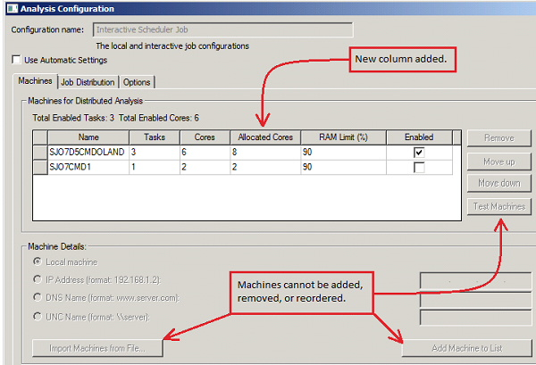This screenshot has height=365, width=536.
Task: Uncheck Enabled for SJO7D5CMDOLAND
Action: pyautogui.click(x=419, y=152)
